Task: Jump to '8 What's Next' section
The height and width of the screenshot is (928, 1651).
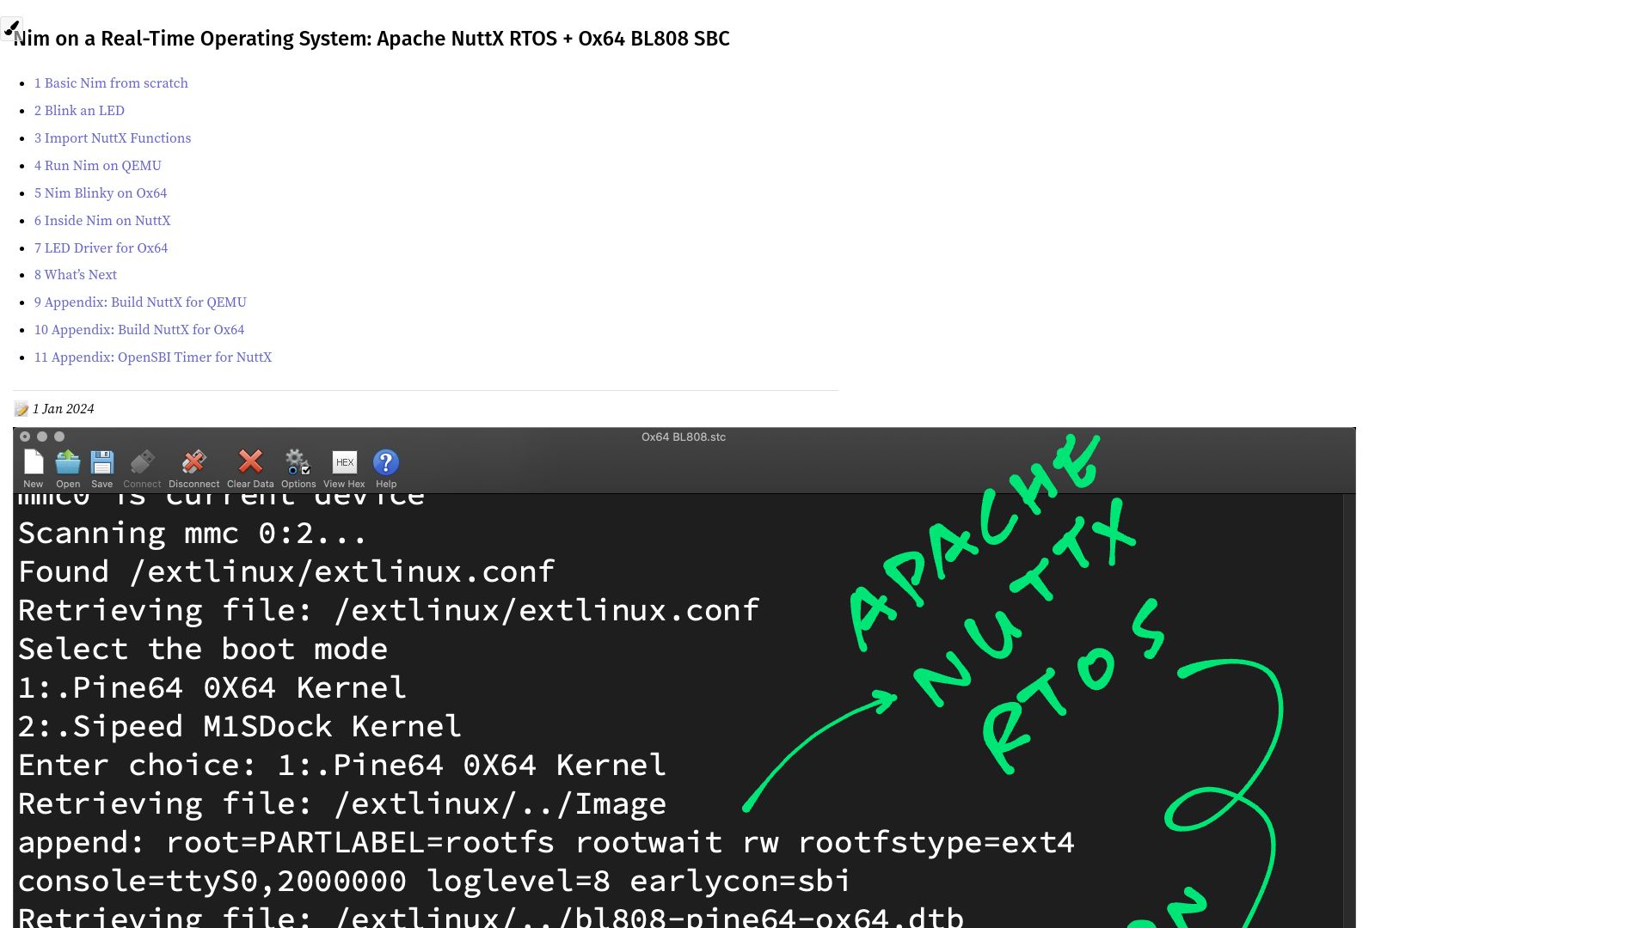Action: (76, 275)
